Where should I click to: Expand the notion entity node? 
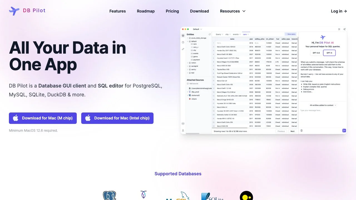coord(187,63)
